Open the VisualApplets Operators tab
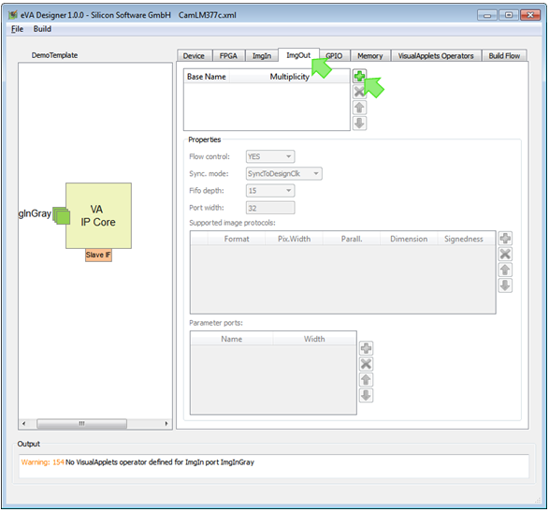549x512 pixels. click(x=436, y=56)
